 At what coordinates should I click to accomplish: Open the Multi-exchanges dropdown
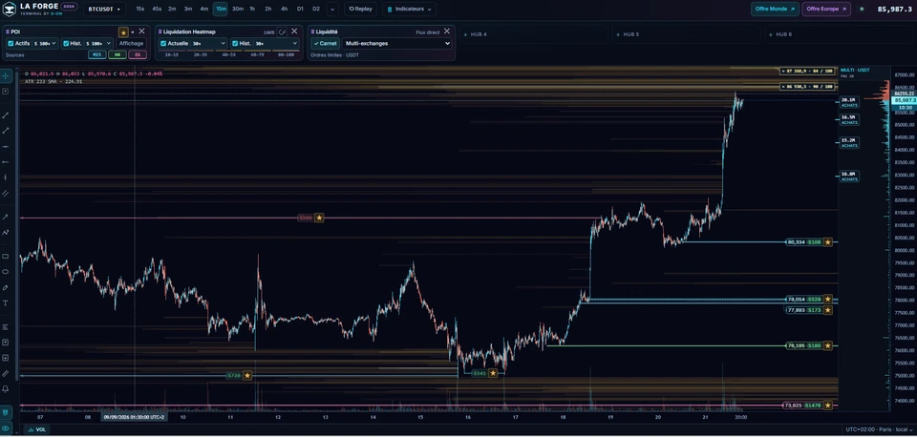click(397, 43)
